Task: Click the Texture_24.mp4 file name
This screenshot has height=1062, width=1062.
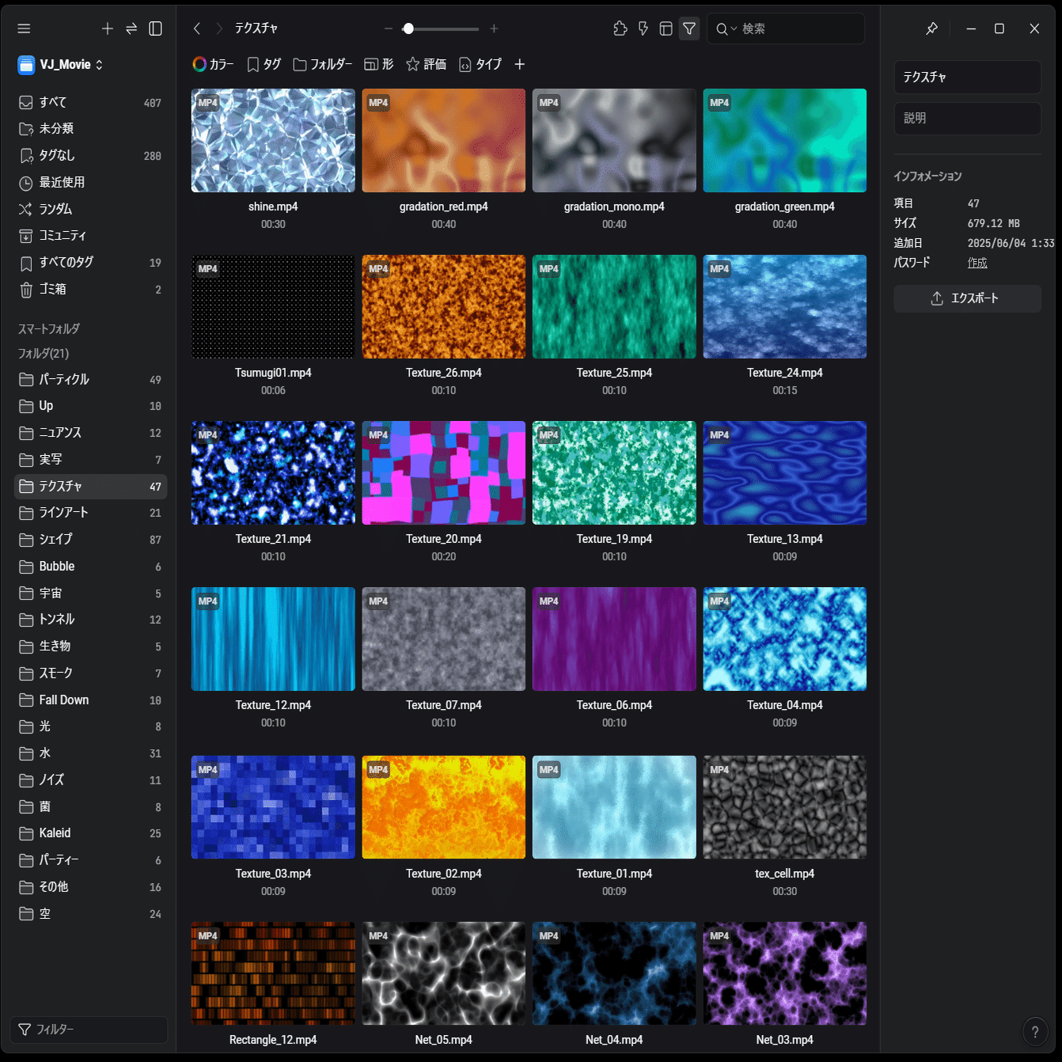Action: pyautogui.click(x=785, y=373)
